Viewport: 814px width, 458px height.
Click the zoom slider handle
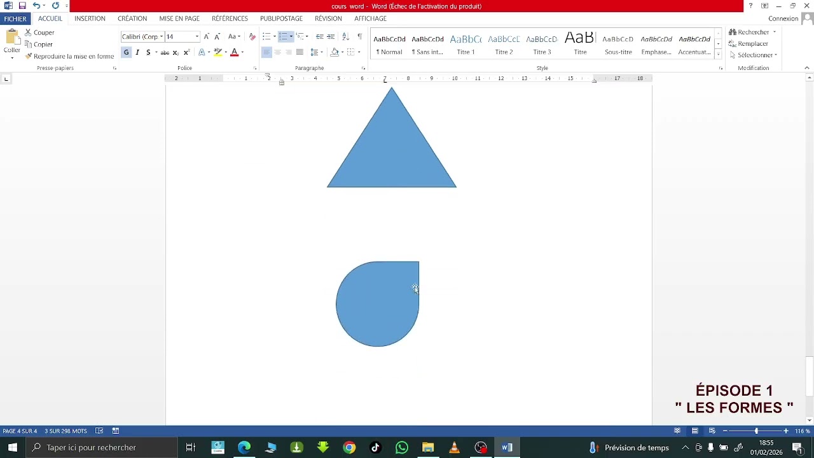point(756,431)
